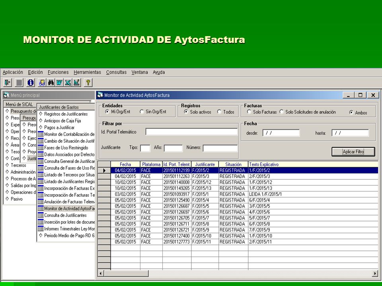Open the Ayuda menu
The image size is (382, 286).
click(x=159, y=72)
